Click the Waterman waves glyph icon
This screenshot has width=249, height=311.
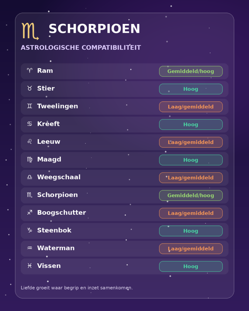click(29, 248)
